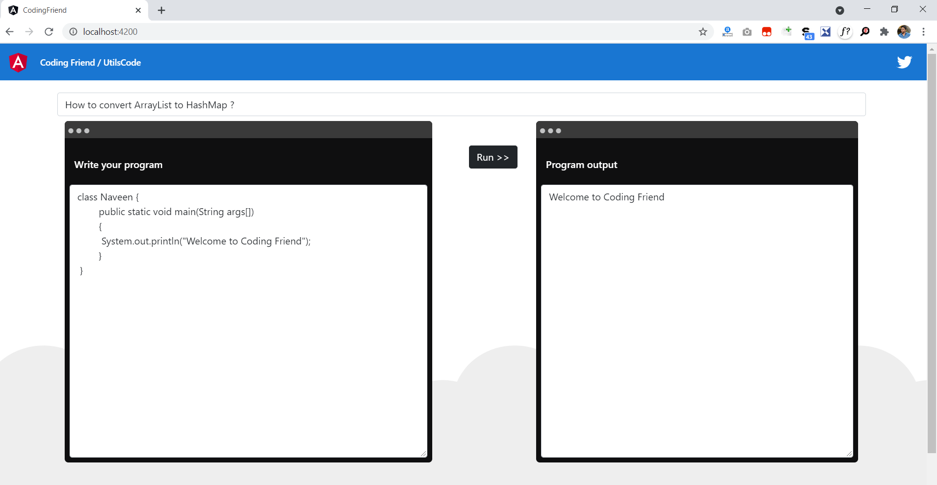937x485 pixels.
Task: Click the Amazon assistant extension icon
Action: pyautogui.click(x=727, y=31)
